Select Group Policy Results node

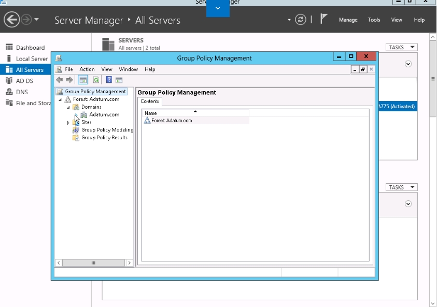[x=104, y=138]
